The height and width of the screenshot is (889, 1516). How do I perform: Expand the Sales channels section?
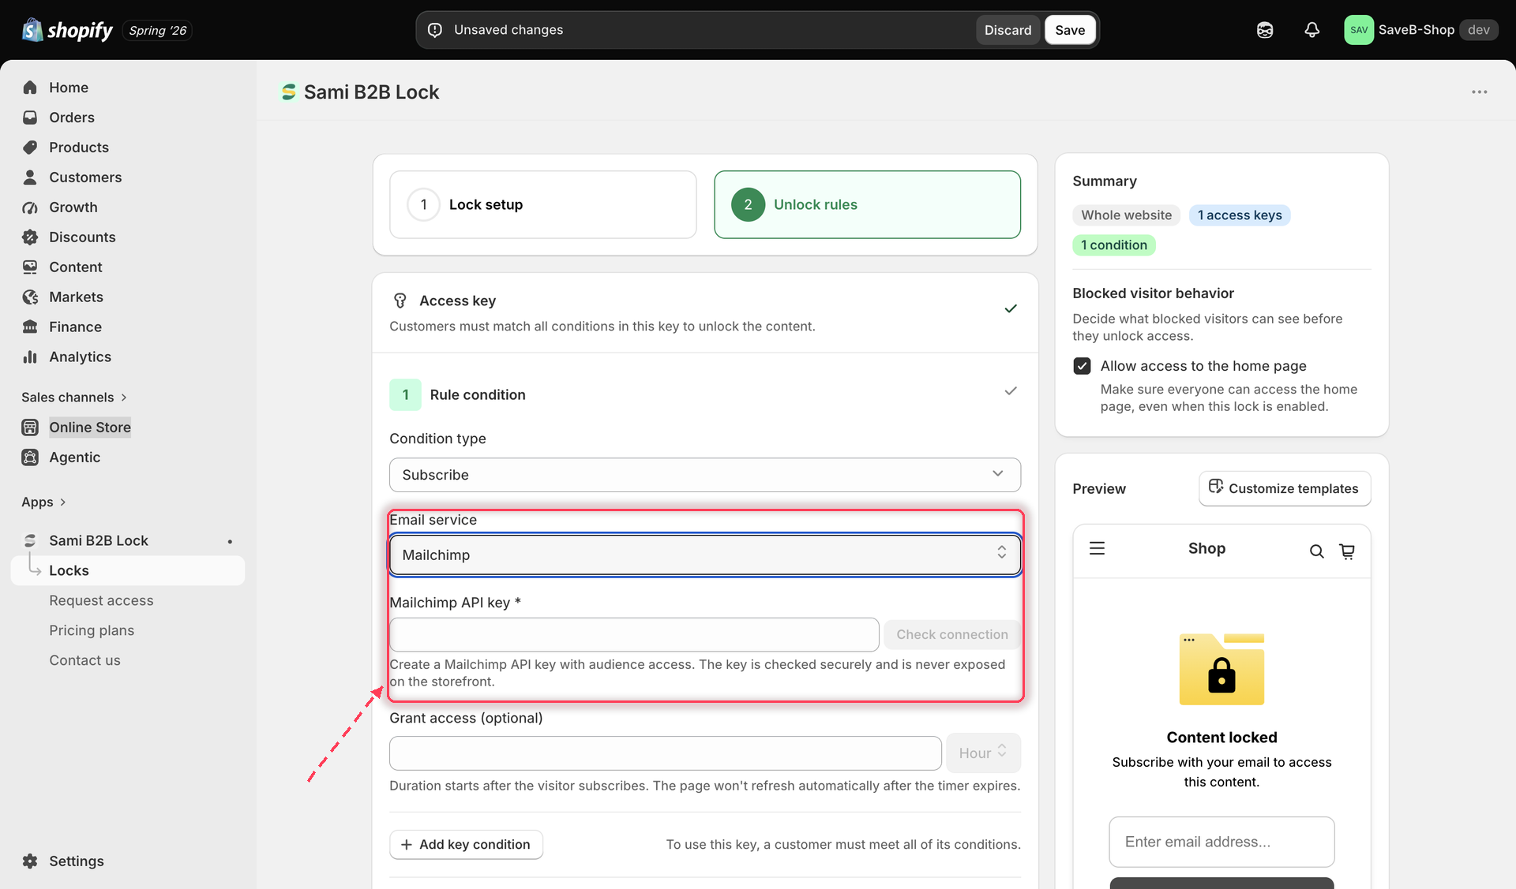coord(74,398)
